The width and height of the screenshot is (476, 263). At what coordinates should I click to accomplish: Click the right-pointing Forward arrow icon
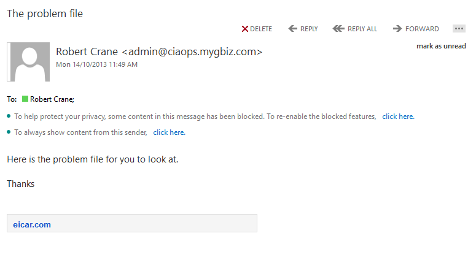pyautogui.click(x=397, y=29)
